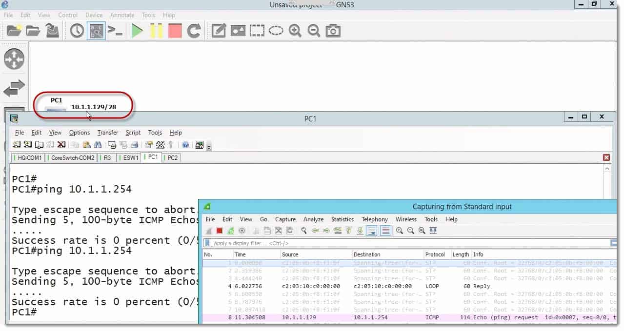Click the zoom out icon in GNS3 toolbar
The height and width of the screenshot is (331, 624).
pyautogui.click(x=314, y=31)
